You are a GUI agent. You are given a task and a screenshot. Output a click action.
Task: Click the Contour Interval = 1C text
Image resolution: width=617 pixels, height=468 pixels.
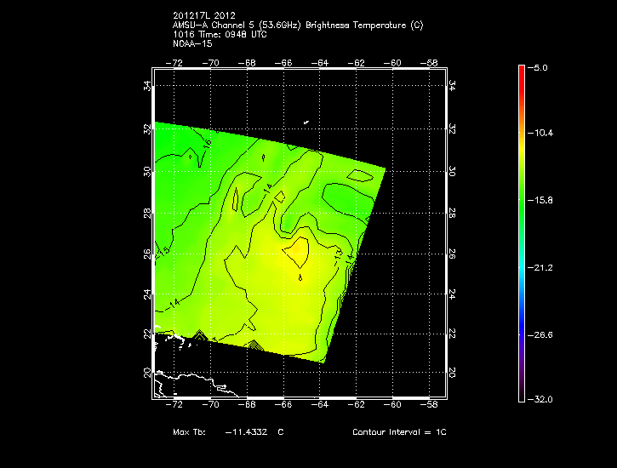click(399, 432)
